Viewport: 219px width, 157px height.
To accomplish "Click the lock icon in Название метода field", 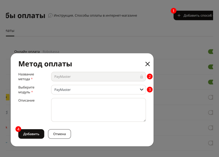I will pyautogui.click(x=141, y=77).
